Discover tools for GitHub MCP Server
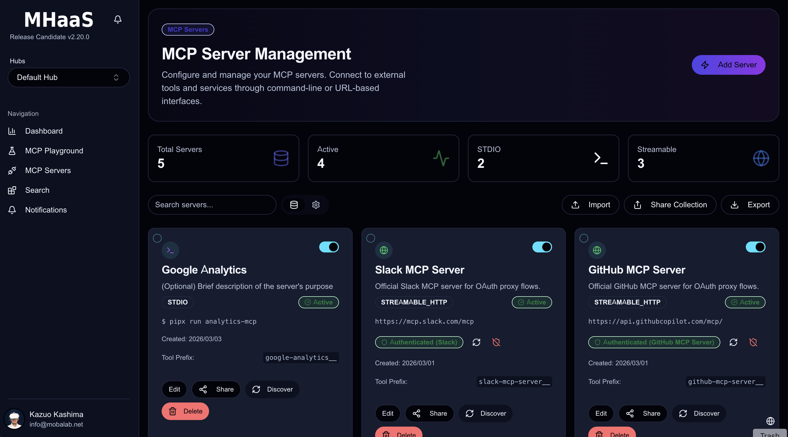Image resolution: width=788 pixels, height=437 pixels. point(699,413)
